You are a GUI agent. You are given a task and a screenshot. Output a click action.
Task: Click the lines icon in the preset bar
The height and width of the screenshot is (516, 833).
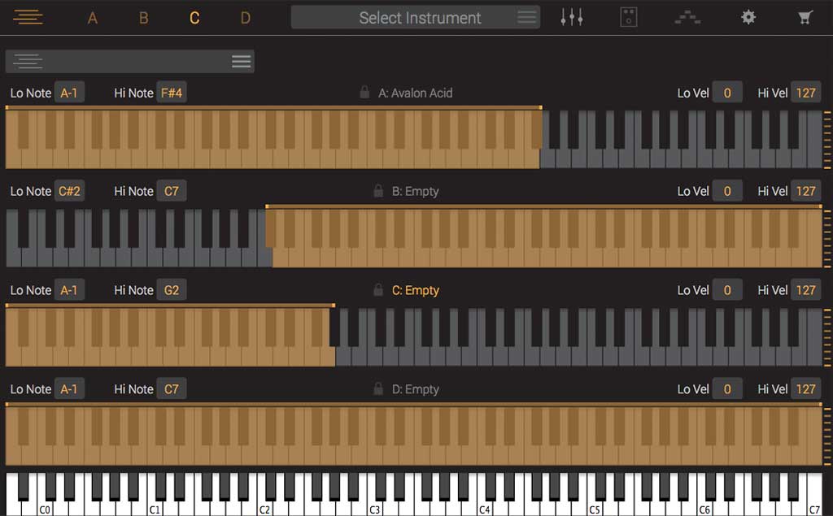point(28,61)
